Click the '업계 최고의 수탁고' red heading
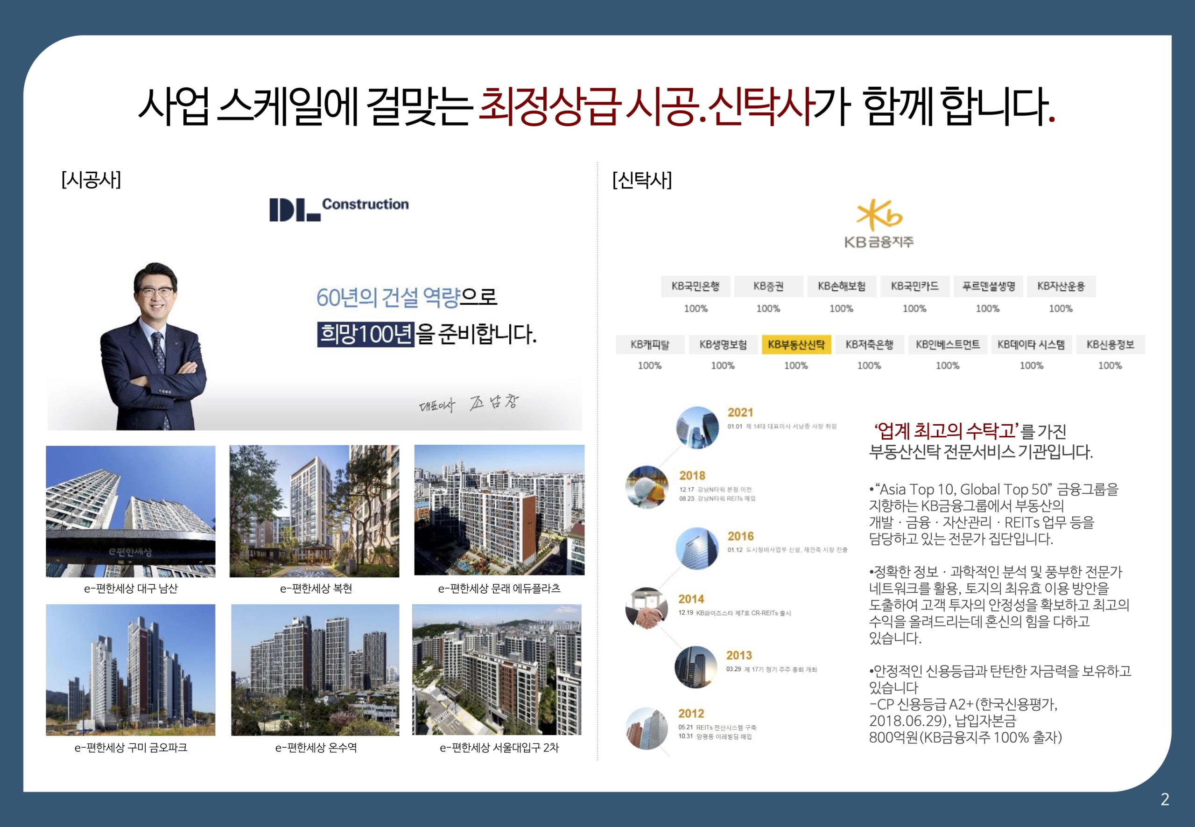The width and height of the screenshot is (1195, 827). 947,431
